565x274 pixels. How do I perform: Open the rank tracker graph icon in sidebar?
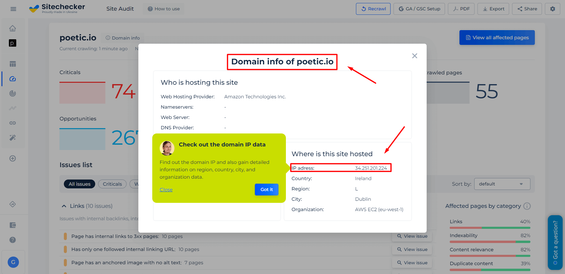click(12, 108)
